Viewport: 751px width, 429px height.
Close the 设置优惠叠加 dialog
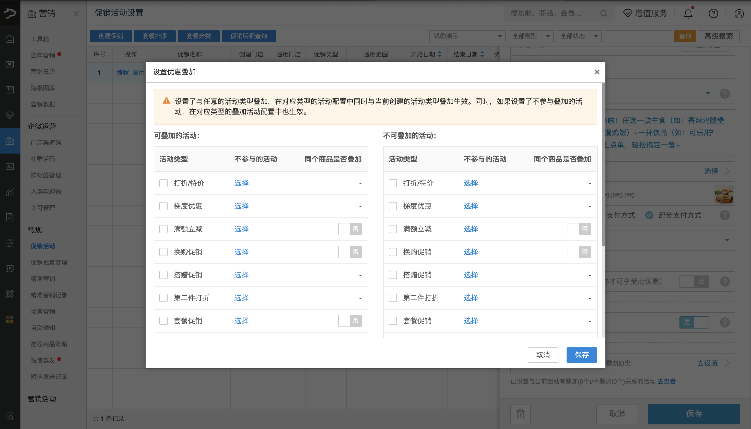click(597, 72)
